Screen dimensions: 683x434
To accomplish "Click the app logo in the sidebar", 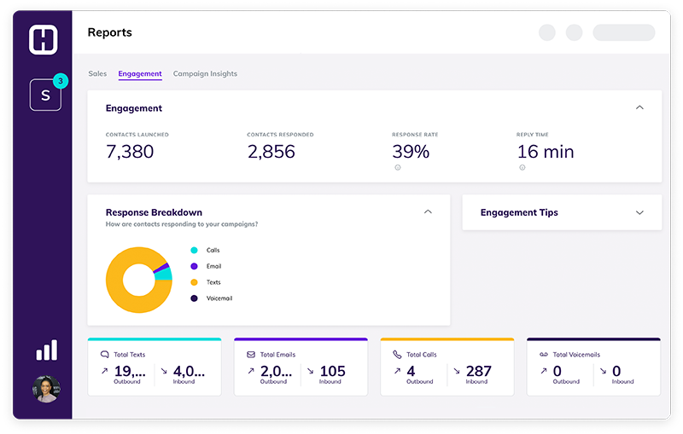I will point(43,39).
